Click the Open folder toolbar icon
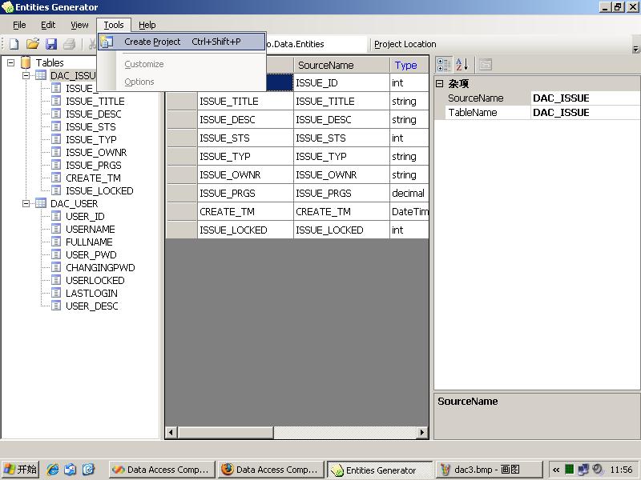The width and height of the screenshot is (641, 480). pyautogui.click(x=33, y=44)
